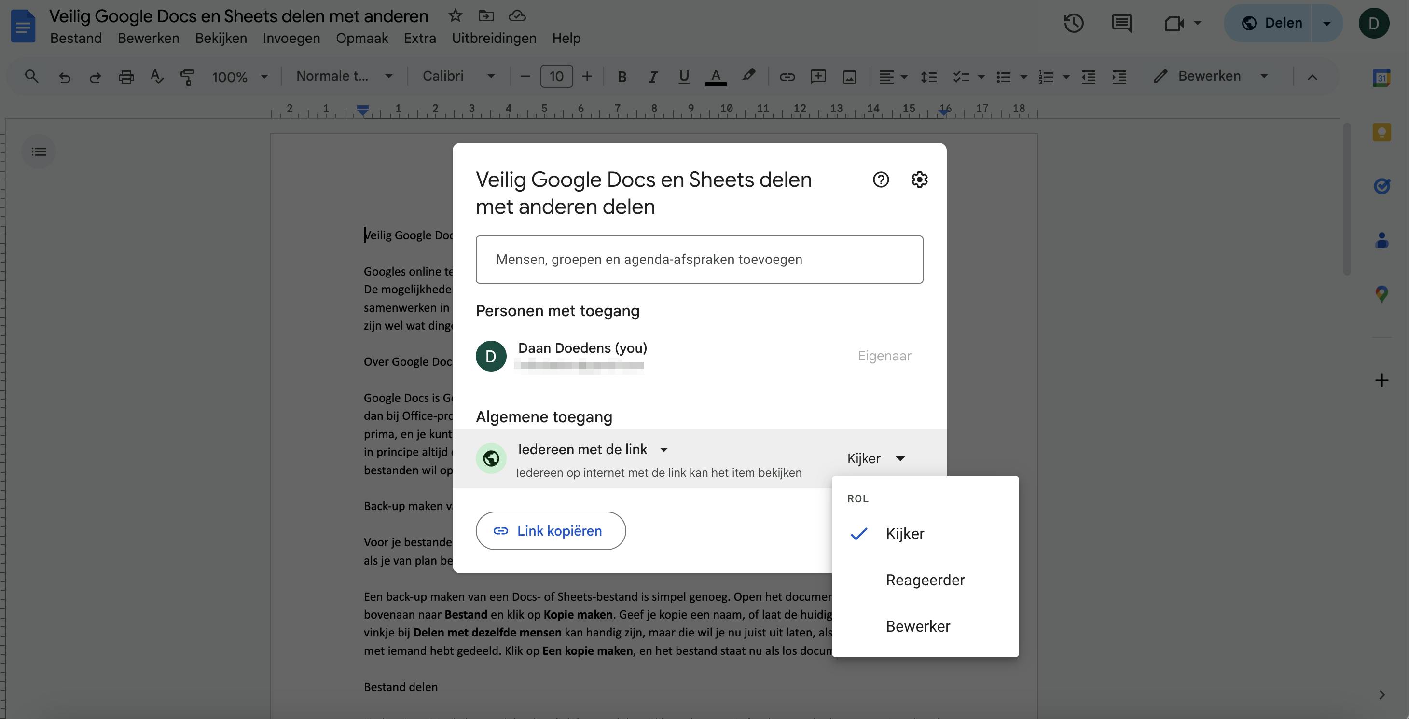Click the Google Calendar side panel icon

tap(1381, 78)
